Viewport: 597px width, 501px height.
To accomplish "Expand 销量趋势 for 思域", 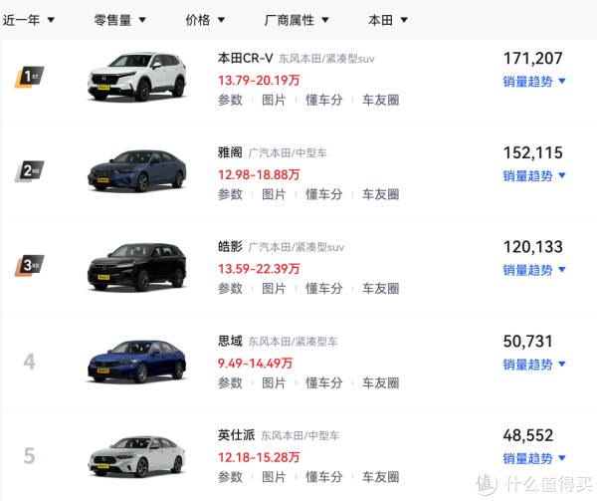I will tap(534, 365).
